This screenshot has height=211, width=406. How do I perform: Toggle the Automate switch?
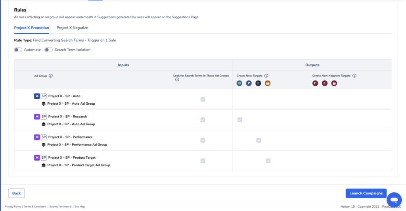tap(18, 50)
